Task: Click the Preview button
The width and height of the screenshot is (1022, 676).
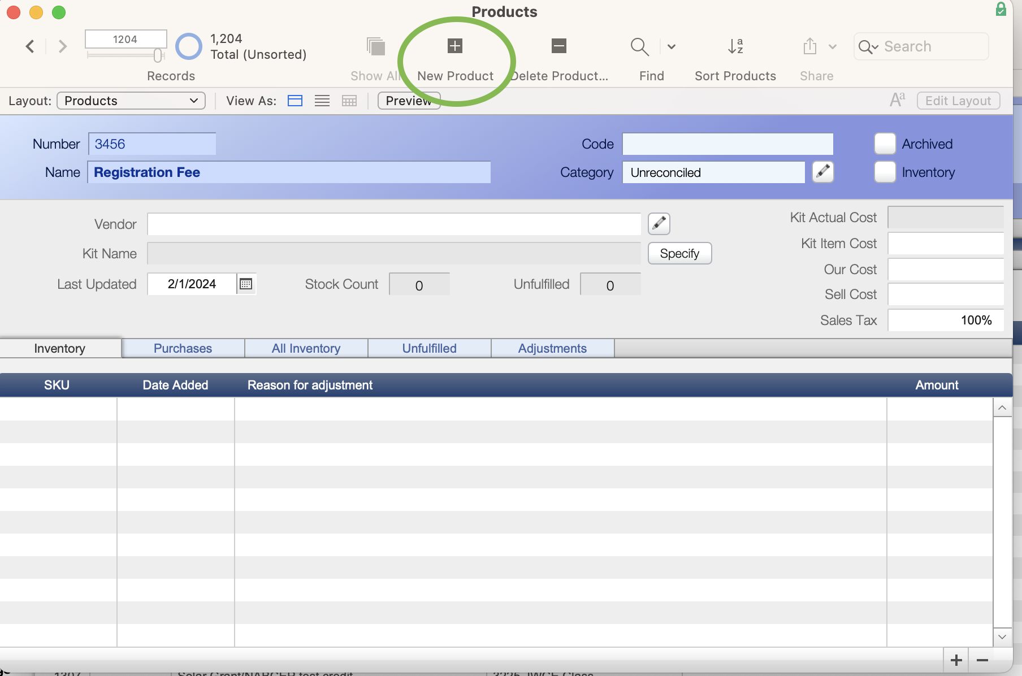Action: [409, 101]
